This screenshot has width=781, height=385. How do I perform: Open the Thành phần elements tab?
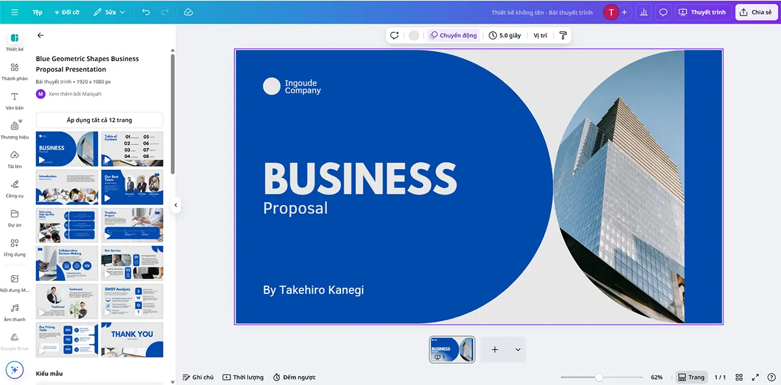point(14,72)
